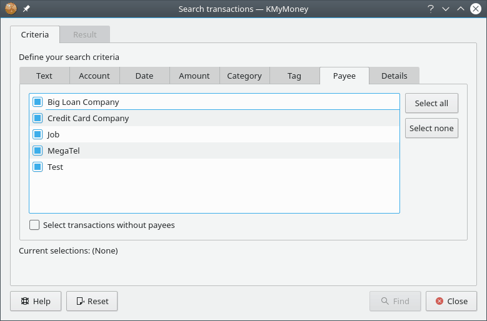Switch to the Criteria tab

click(35, 34)
